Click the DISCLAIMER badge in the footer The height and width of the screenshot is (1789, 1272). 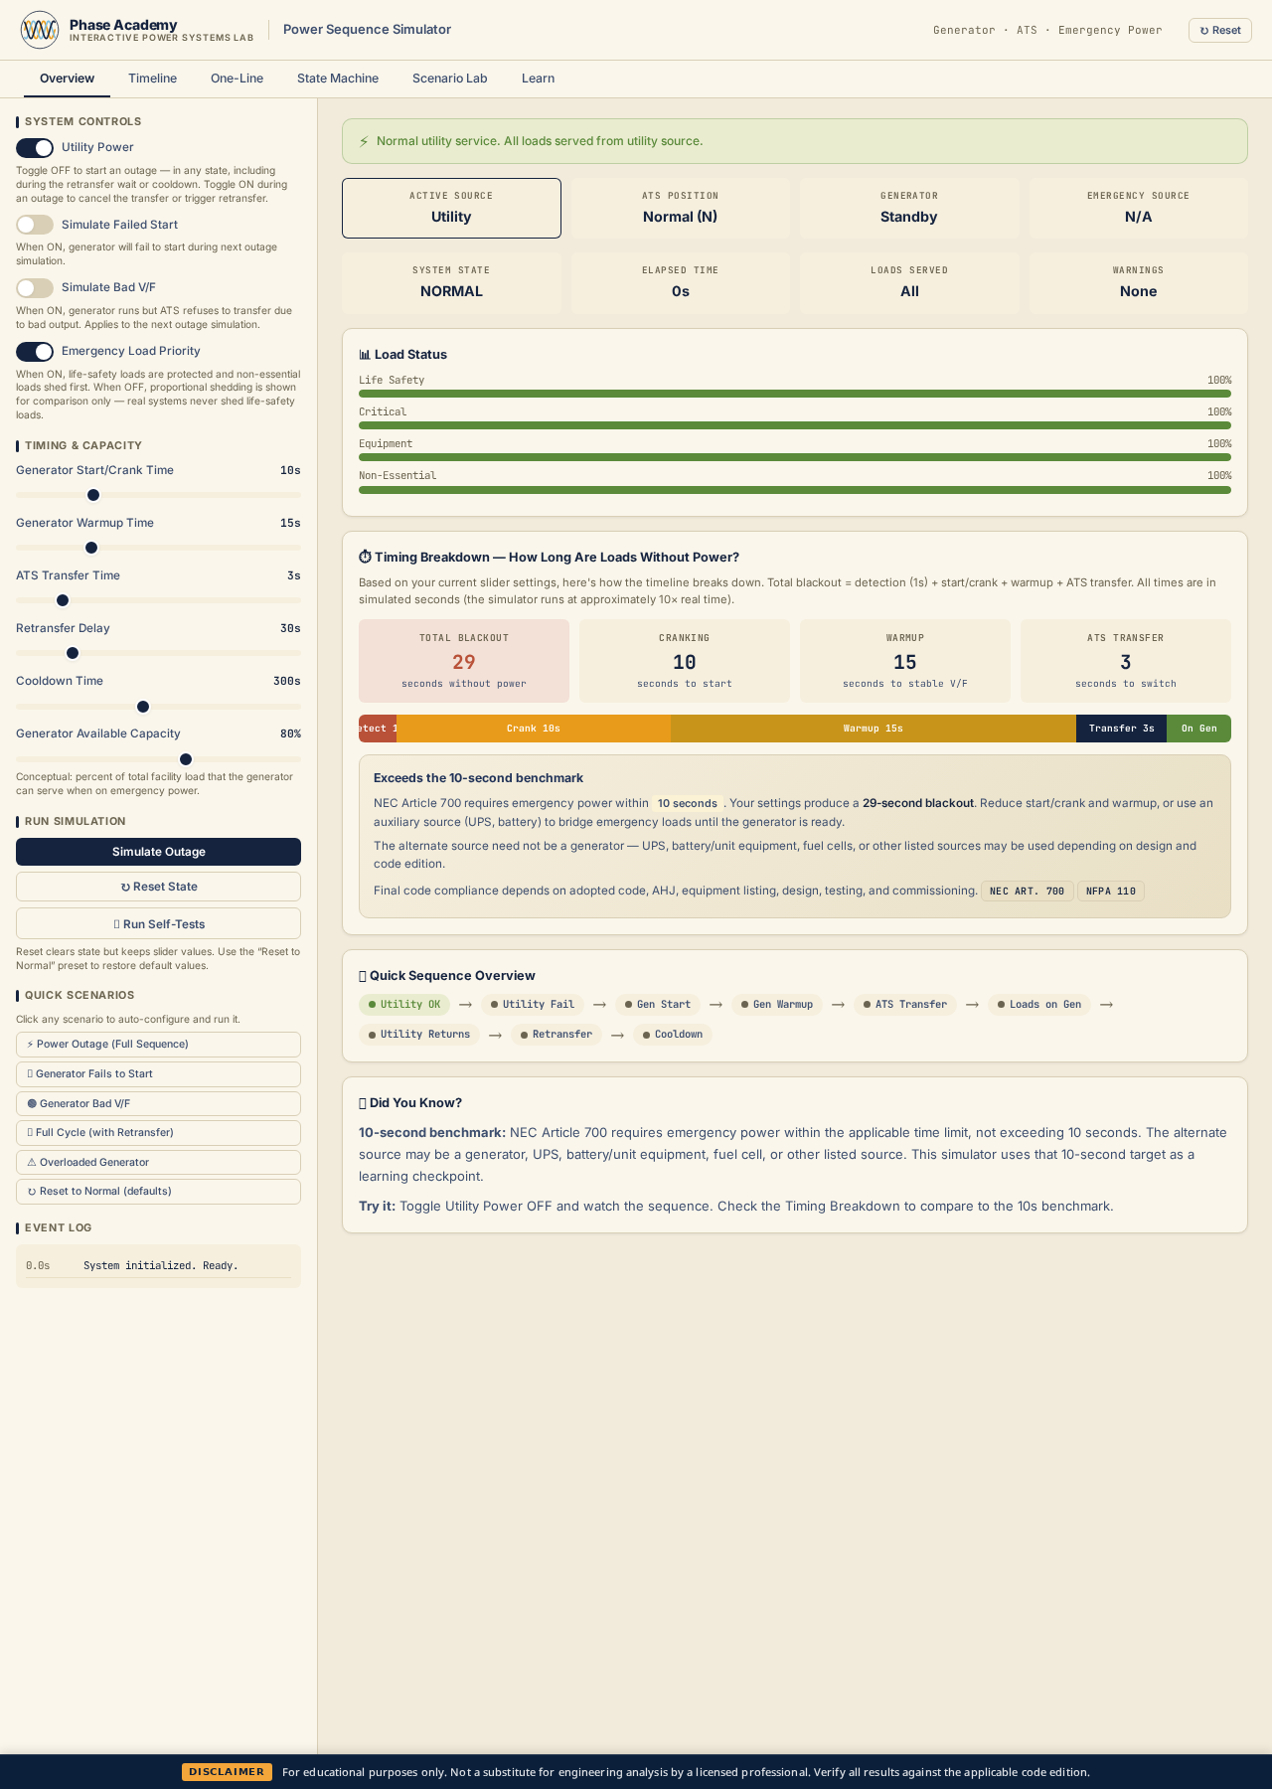tap(227, 1772)
